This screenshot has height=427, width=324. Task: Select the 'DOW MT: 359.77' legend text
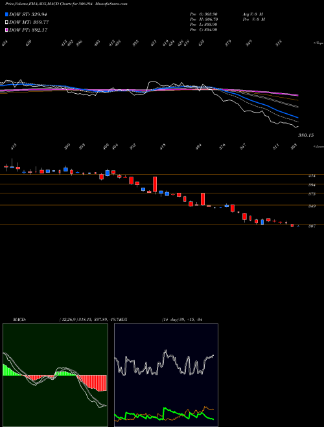click(29, 23)
